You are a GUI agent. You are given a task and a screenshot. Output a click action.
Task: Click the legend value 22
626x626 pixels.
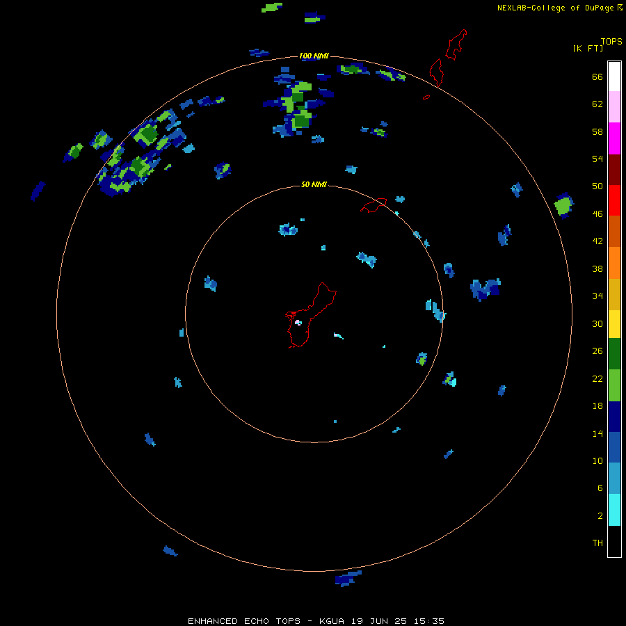click(x=597, y=378)
